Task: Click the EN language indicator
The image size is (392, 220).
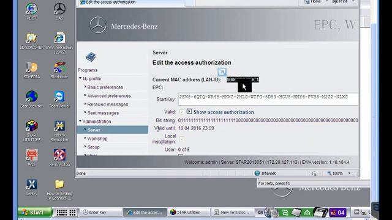Action: 260,213
